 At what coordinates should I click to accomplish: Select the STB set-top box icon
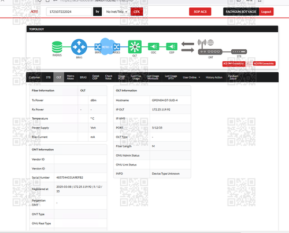click(x=239, y=51)
